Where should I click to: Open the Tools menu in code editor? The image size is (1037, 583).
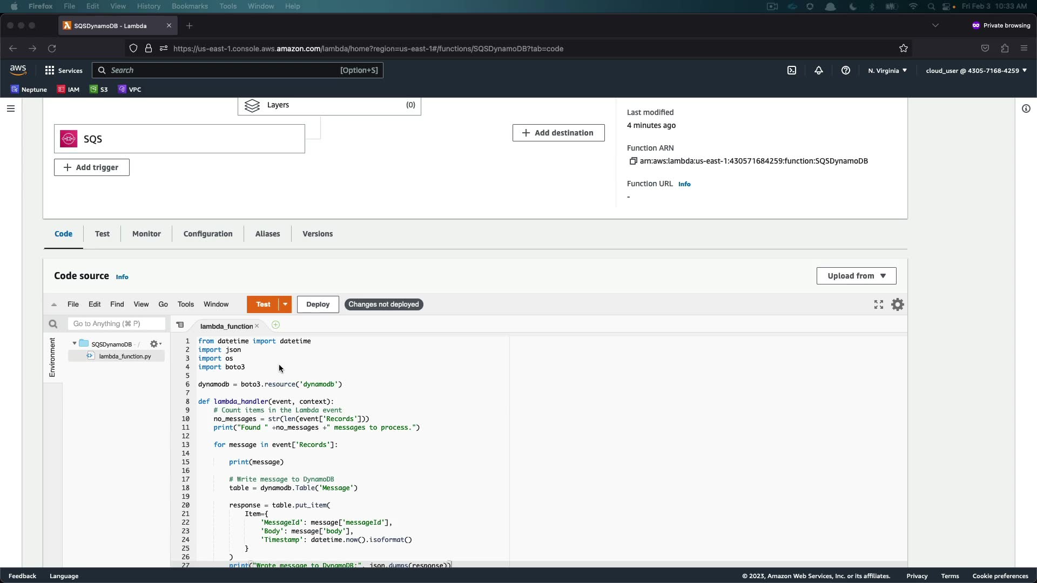click(x=185, y=304)
